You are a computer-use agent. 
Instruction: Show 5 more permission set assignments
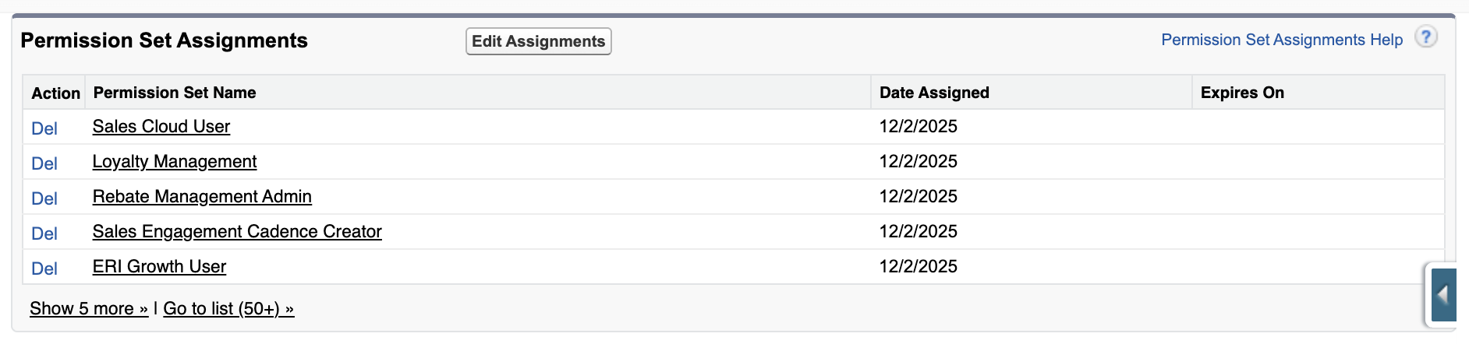(x=88, y=309)
